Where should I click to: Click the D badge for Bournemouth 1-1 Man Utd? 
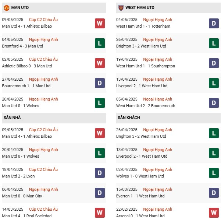pyautogui.click(x=100, y=83)
